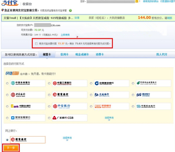The image size is (175, 152).
Task: Click the green plus icon beside 担保交易
Action: tap(70, 11)
